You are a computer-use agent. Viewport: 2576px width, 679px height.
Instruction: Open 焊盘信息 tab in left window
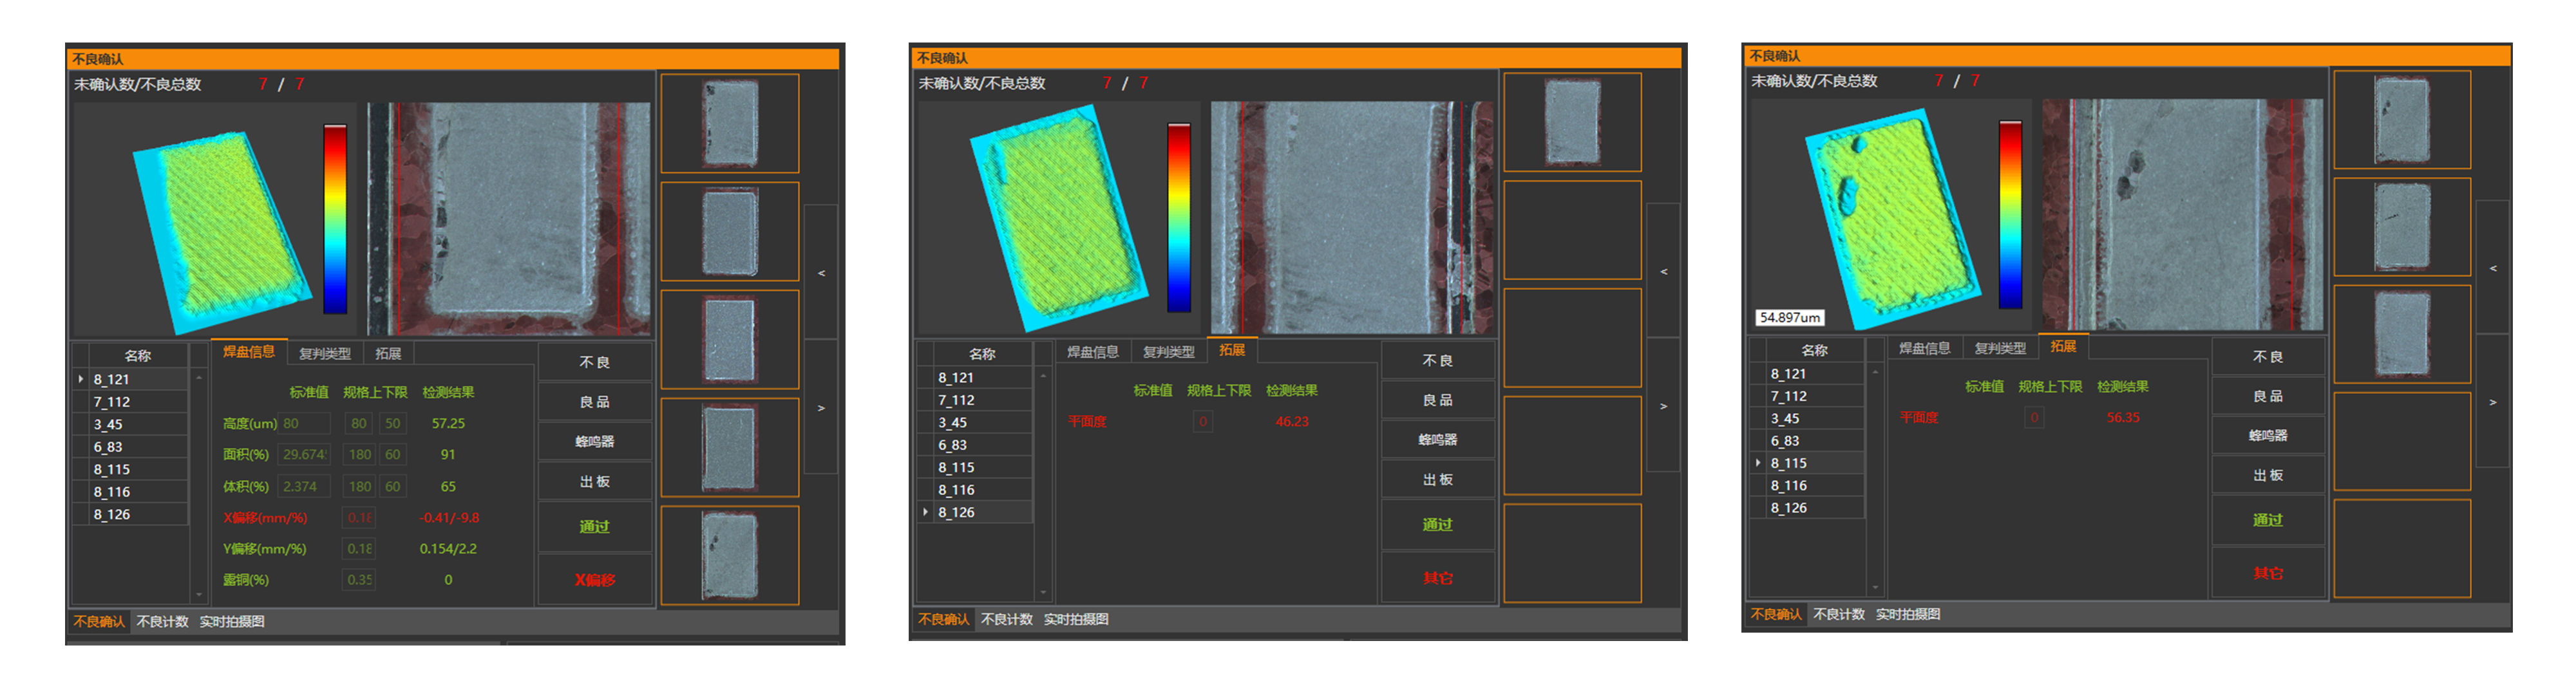click(x=249, y=352)
